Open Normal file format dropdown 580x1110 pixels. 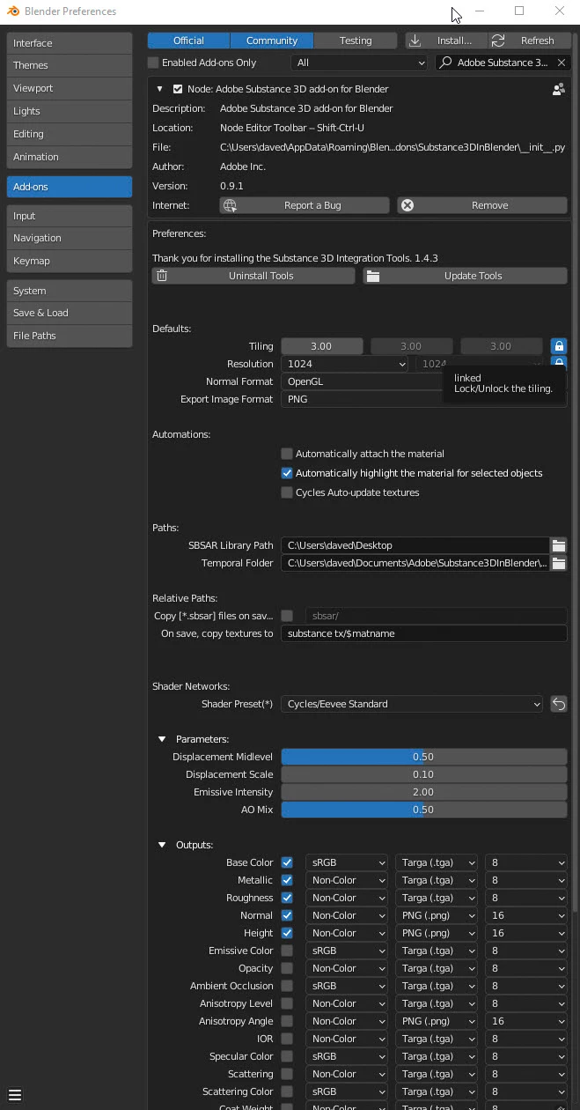click(436, 915)
